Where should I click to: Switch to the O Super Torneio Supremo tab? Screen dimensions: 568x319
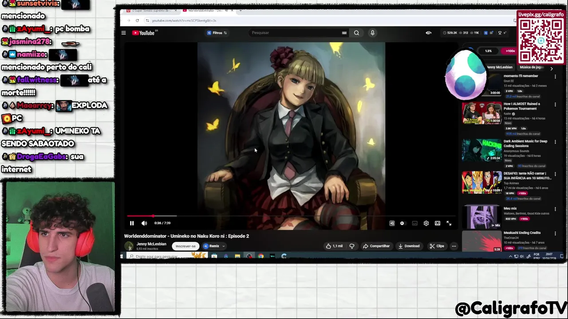[x=151, y=10]
